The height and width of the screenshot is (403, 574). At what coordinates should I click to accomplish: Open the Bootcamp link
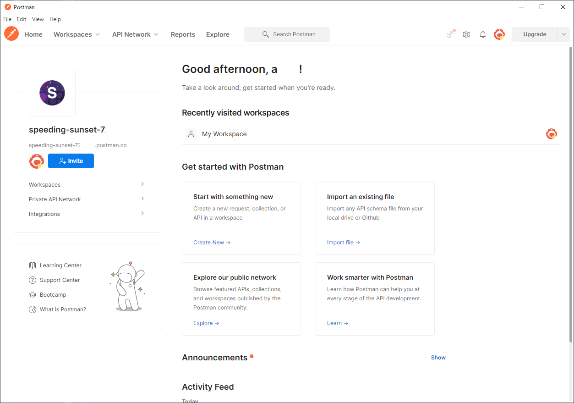coord(53,295)
